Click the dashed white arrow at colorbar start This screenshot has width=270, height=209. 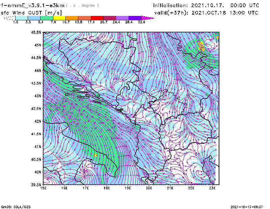pos(9,18)
